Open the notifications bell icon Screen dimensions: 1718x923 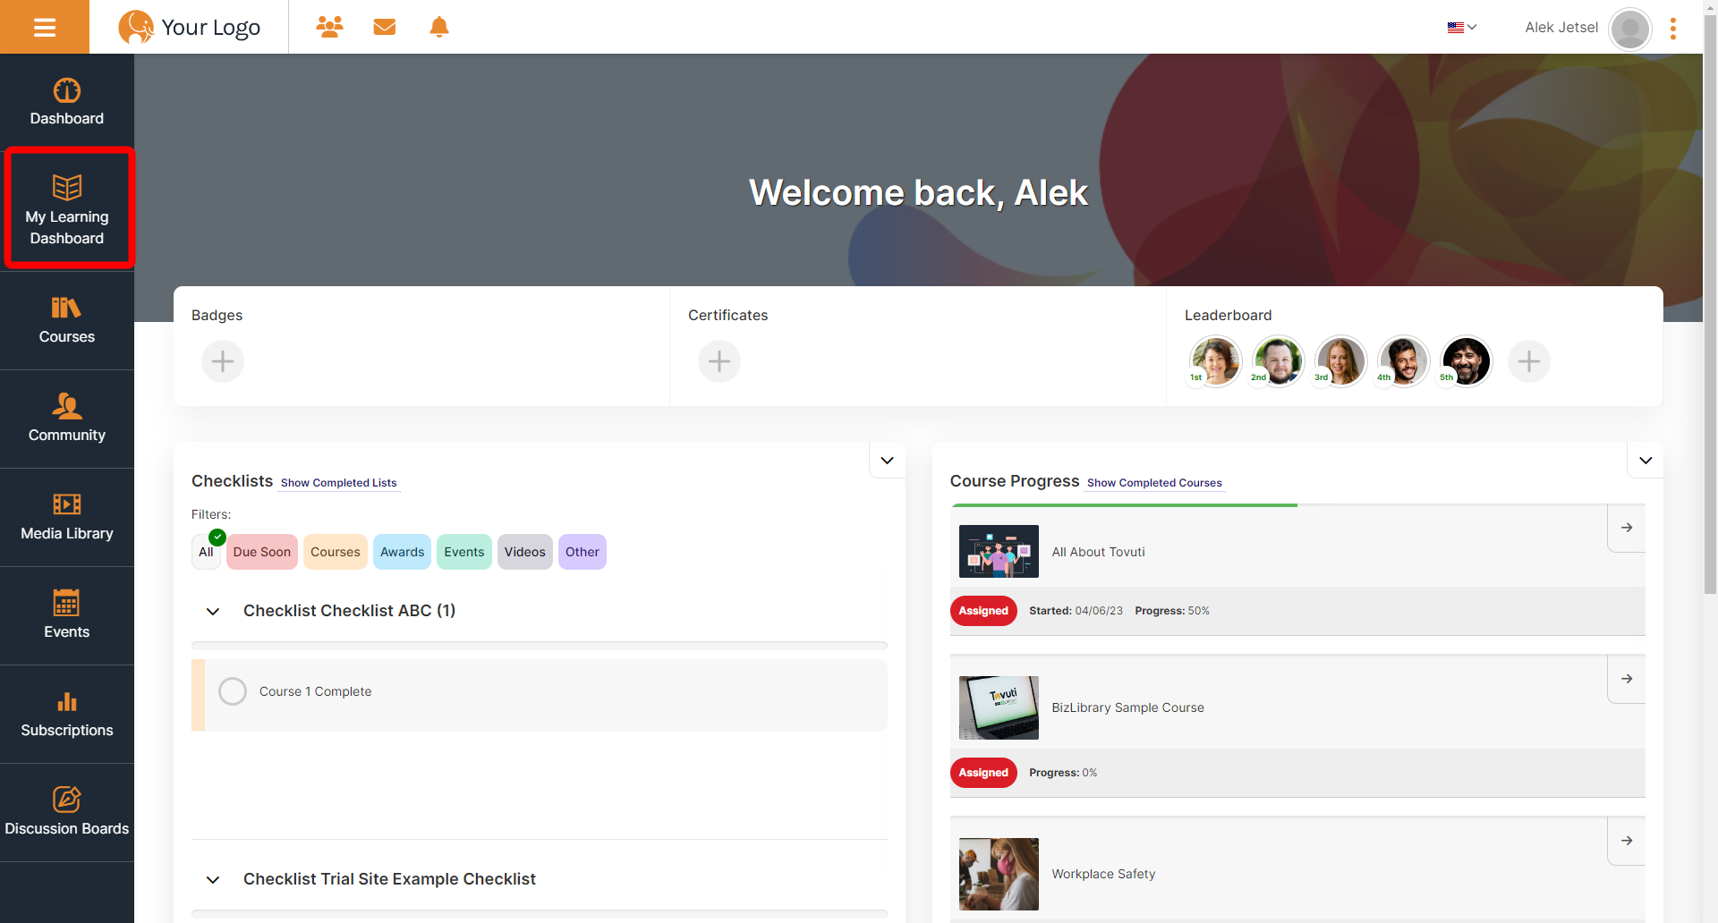point(439,27)
